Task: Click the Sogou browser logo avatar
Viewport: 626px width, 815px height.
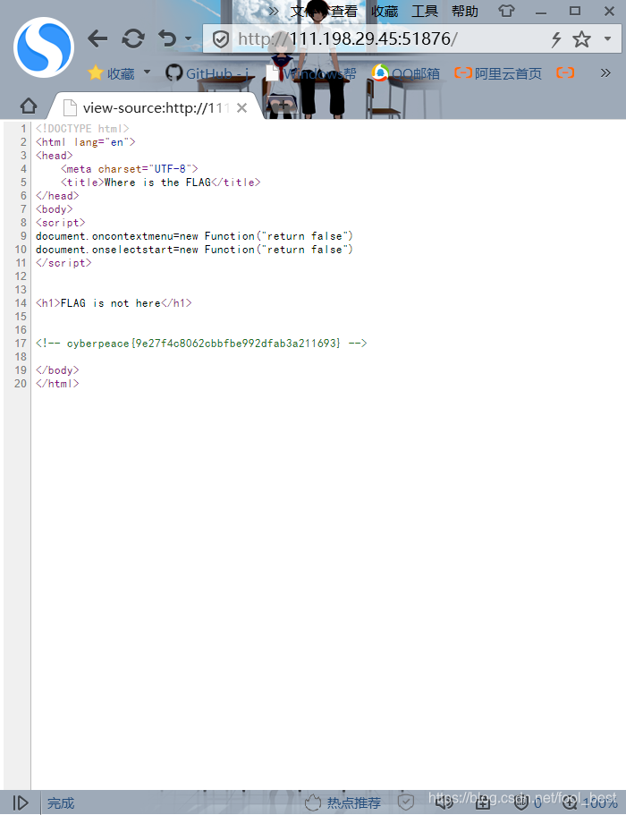Action: click(44, 47)
